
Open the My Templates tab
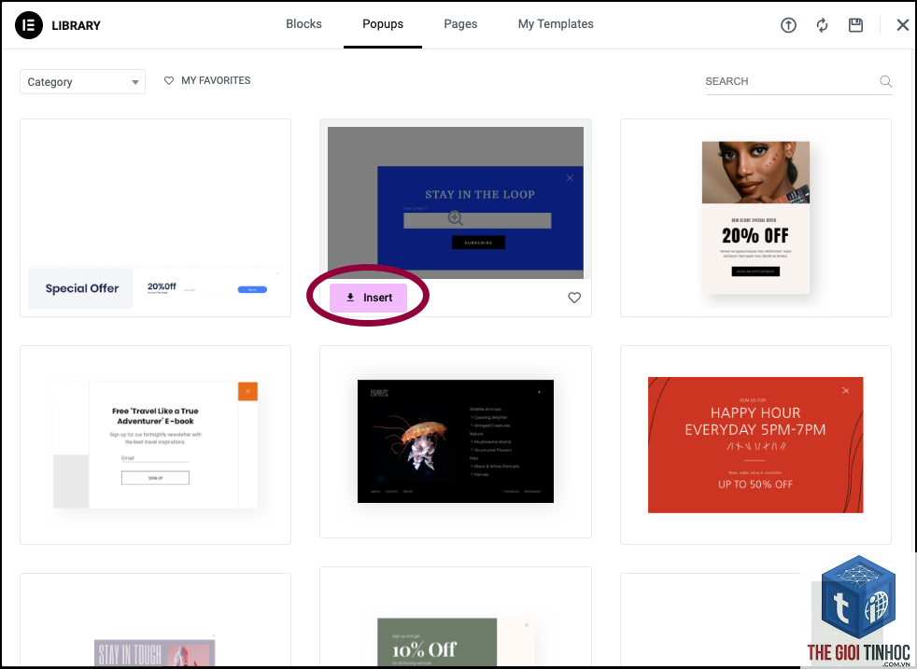pyautogui.click(x=556, y=24)
